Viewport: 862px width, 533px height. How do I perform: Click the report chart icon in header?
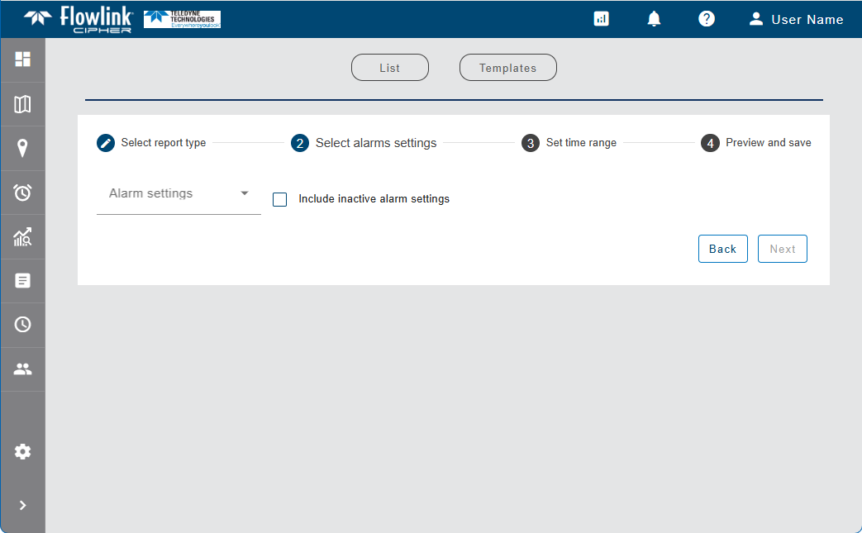pyautogui.click(x=602, y=19)
